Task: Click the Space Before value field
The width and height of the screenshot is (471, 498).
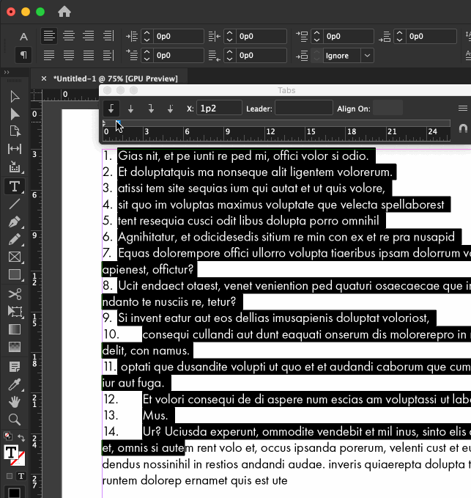Action: 348,36
